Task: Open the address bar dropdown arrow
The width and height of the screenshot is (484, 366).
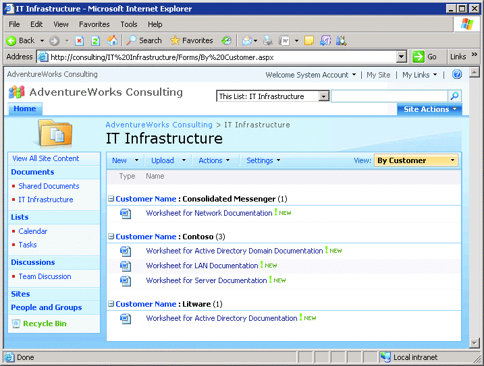Action: click(x=401, y=57)
